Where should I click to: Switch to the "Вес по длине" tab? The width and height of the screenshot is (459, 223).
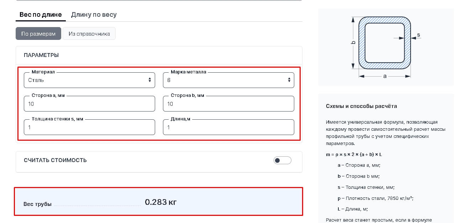point(41,15)
